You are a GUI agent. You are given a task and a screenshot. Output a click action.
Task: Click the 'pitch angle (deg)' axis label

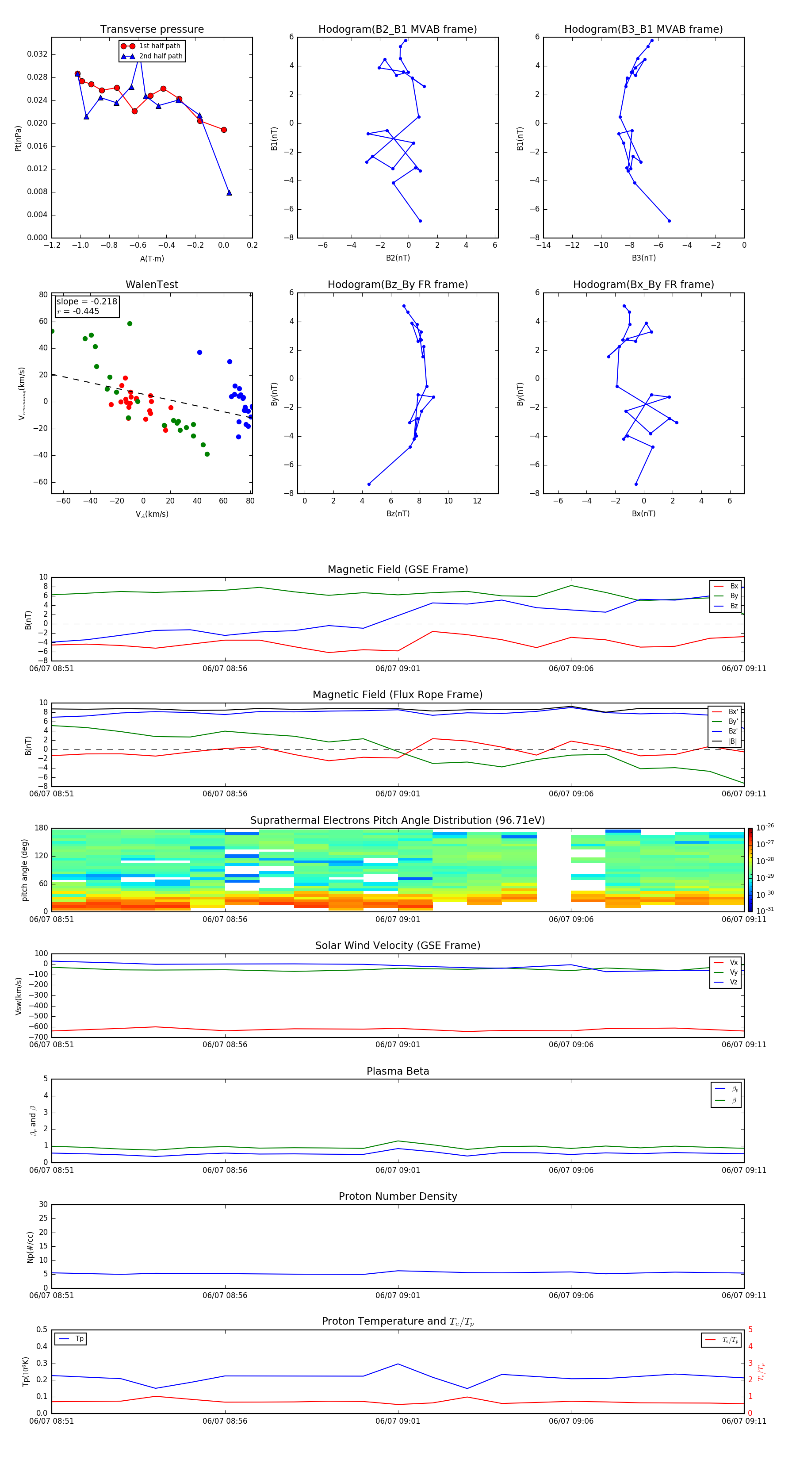click(x=24, y=870)
